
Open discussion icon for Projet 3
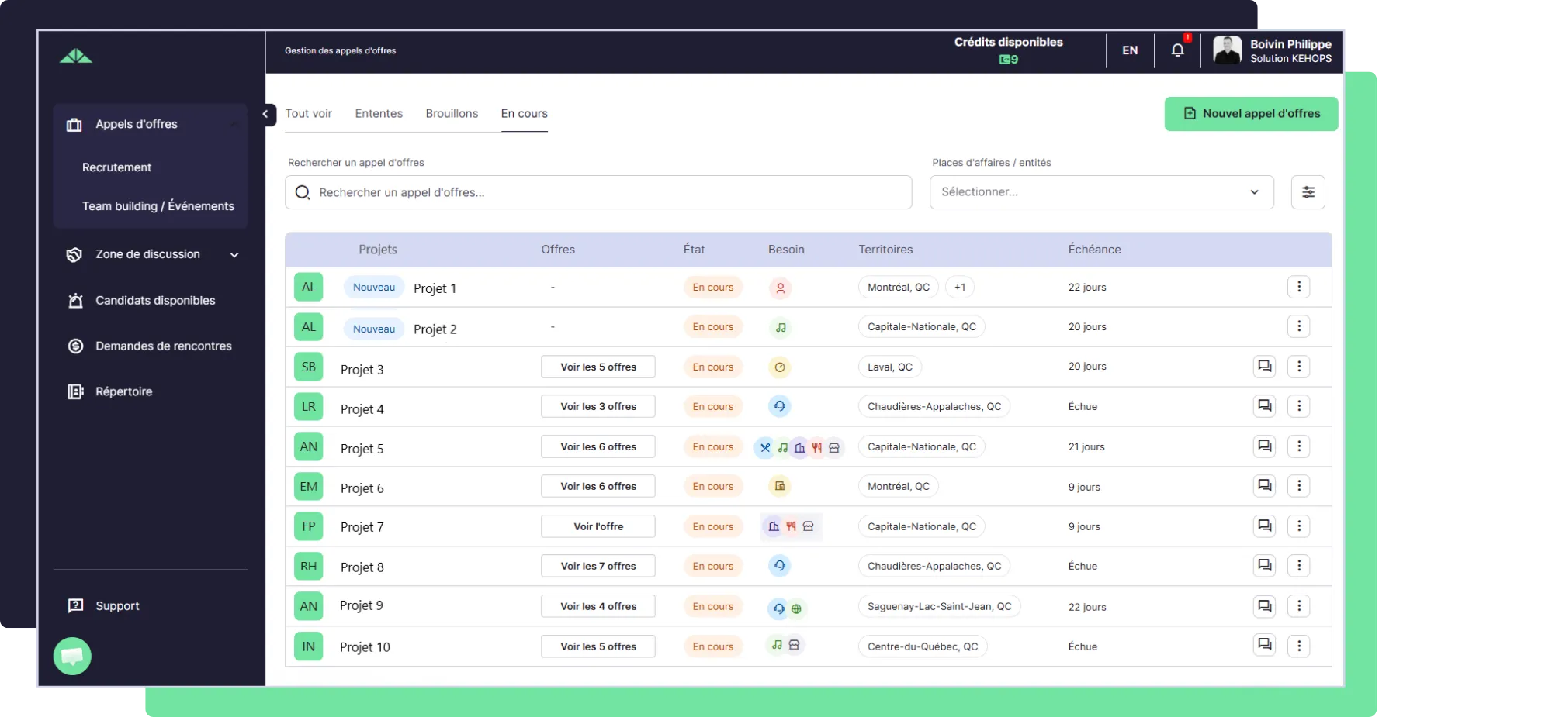pos(1264,367)
